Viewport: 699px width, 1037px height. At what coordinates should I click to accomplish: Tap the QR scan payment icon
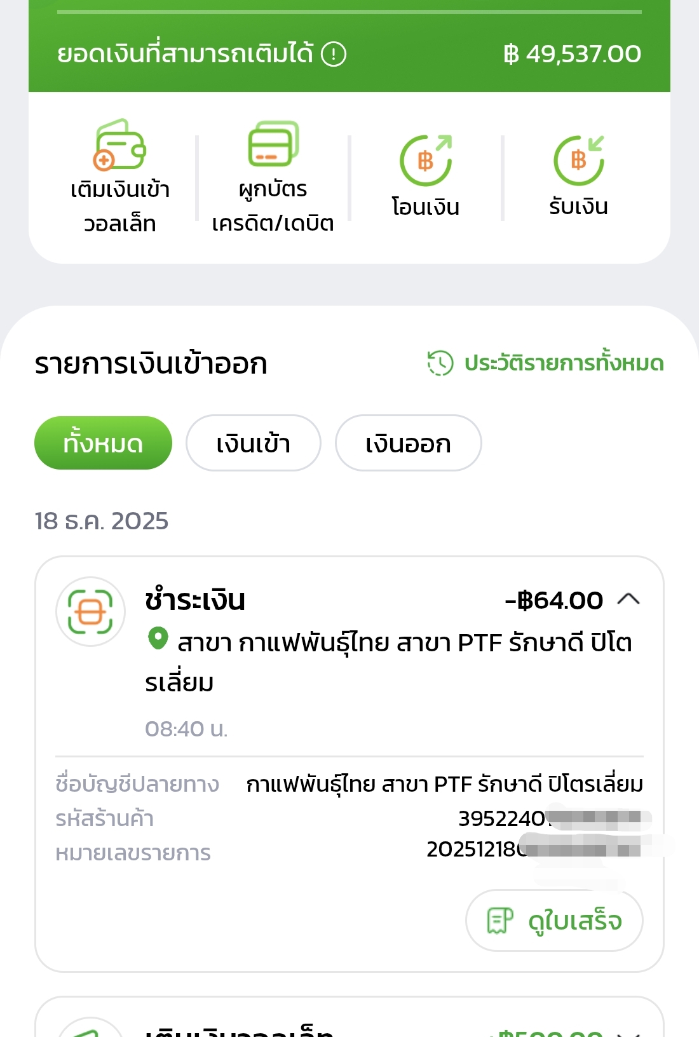[90, 611]
